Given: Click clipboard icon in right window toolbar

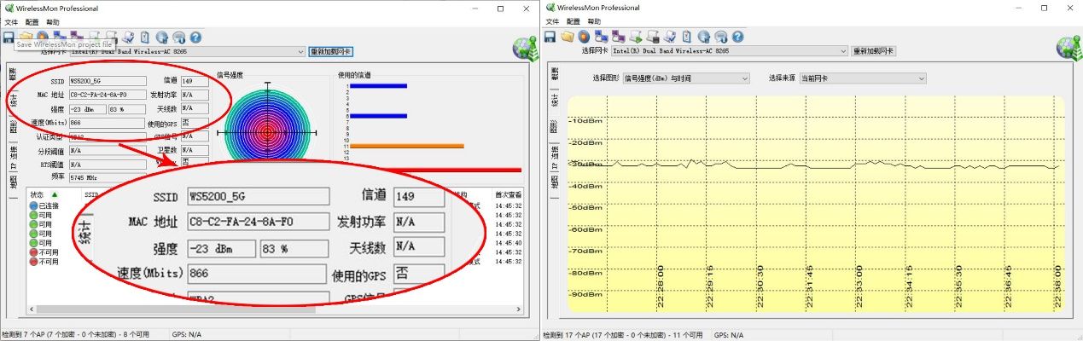Looking at the screenshot, I should tap(686, 37).
